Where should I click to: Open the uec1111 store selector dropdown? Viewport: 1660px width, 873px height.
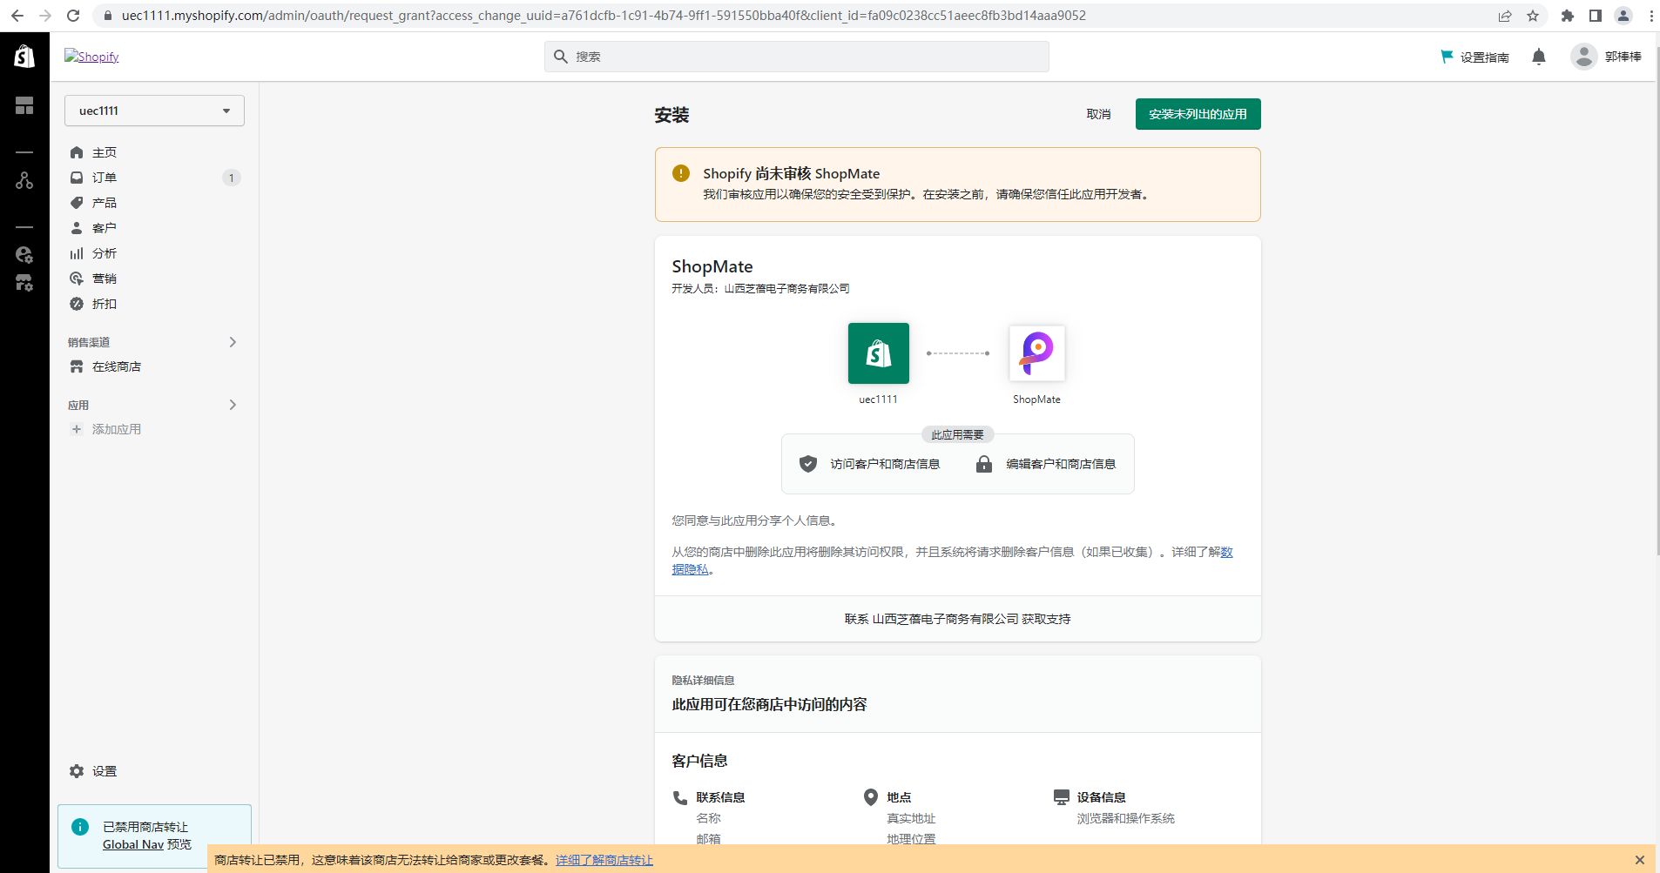point(154,111)
